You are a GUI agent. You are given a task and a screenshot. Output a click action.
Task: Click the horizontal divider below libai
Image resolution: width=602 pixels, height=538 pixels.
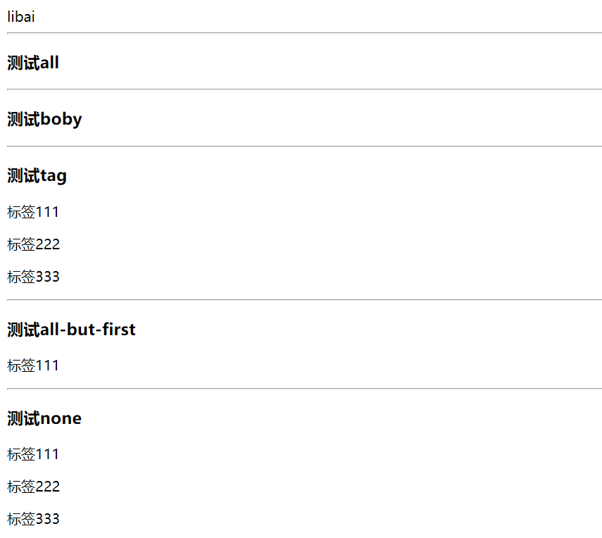[304, 33]
